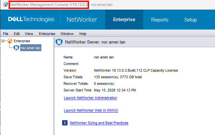Open NetWorker Sizing and Best Practices link
The image size is (215, 135).
99,123
